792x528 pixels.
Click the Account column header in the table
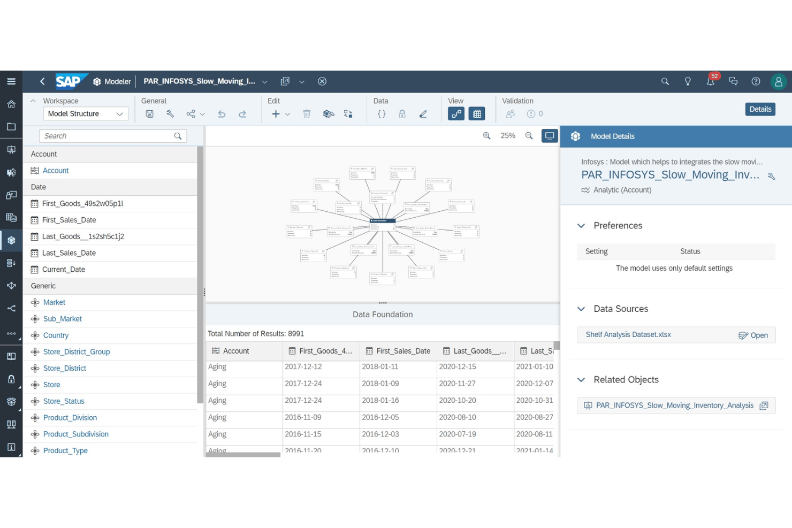pos(244,351)
